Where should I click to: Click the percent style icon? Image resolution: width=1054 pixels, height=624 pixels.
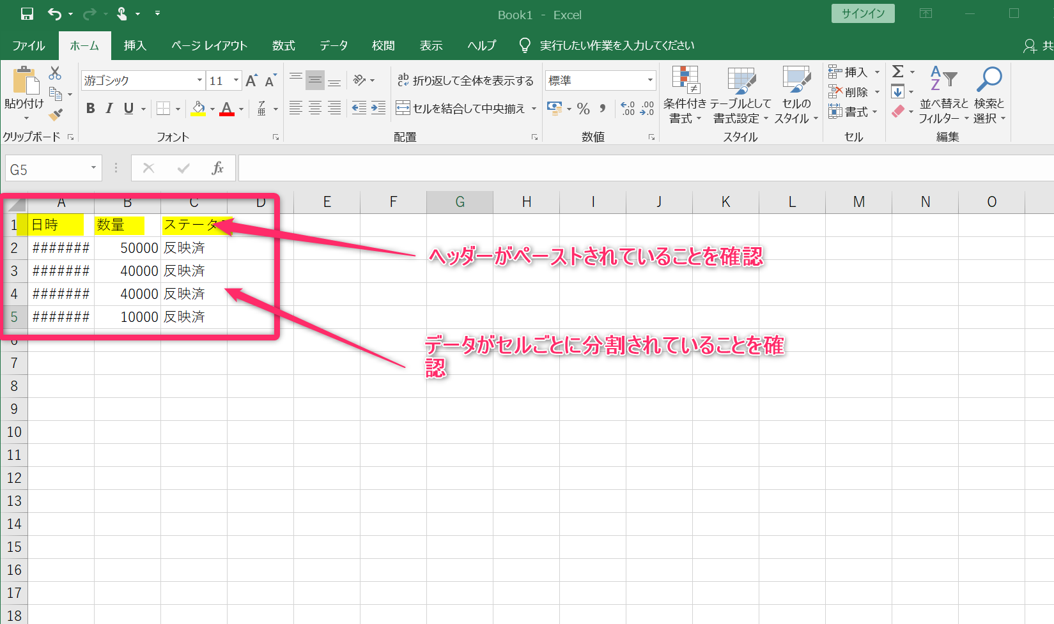[x=583, y=109]
